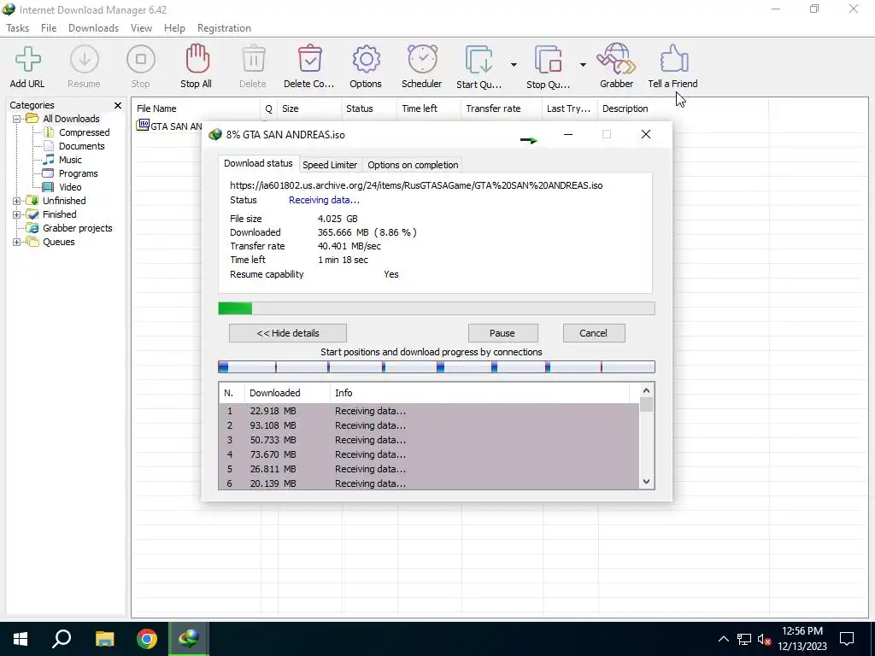Select the Compressed category

[85, 132]
